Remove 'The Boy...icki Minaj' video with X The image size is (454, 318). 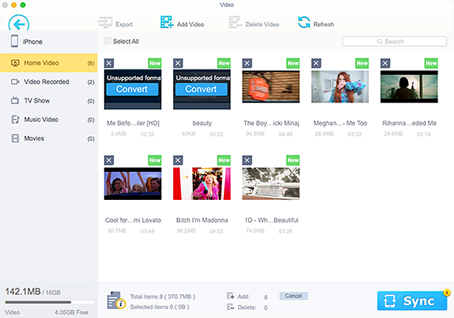[x=247, y=63]
